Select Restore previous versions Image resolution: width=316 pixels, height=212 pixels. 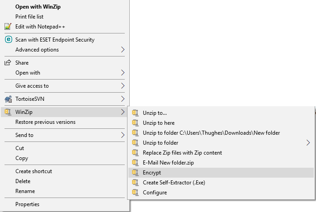point(45,122)
